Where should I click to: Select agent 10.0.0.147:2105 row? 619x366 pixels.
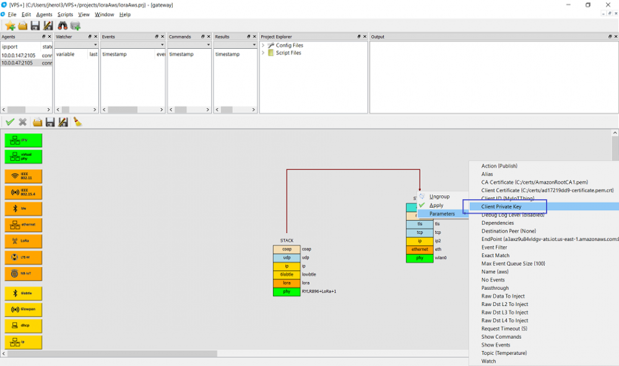(26, 56)
